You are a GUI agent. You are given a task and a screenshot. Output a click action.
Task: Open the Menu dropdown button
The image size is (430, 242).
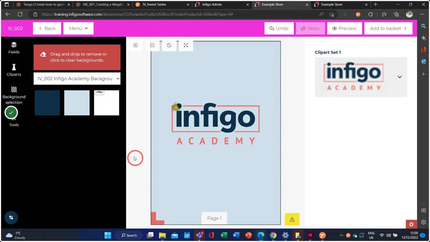point(78,28)
